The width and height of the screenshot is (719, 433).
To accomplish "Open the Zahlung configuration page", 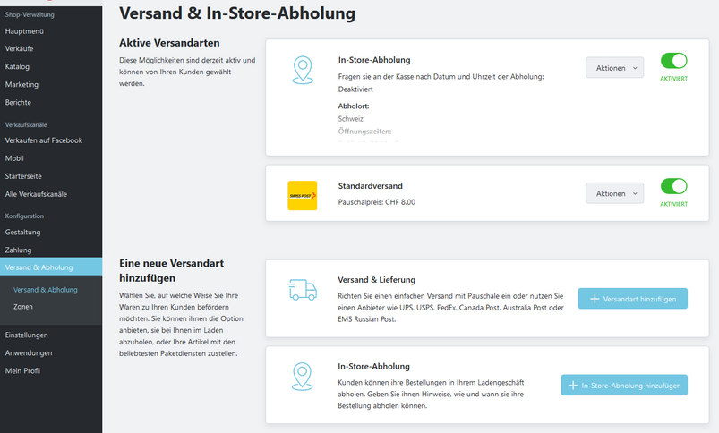I will (x=18, y=250).
